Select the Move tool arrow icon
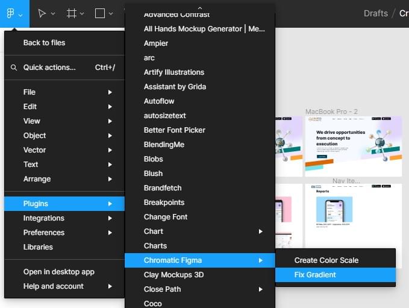Screen dimensions: 409x308 pos(42,13)
